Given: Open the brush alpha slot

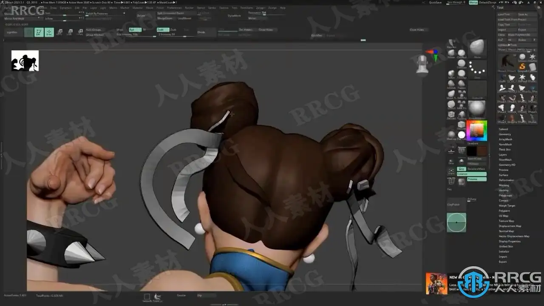Looking at the screenshot, I should pyautogui.click(x=477, y=89).
